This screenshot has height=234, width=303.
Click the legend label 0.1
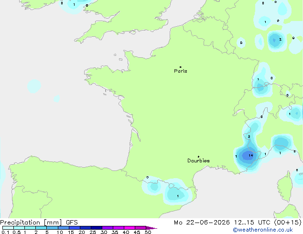(5, 232)
